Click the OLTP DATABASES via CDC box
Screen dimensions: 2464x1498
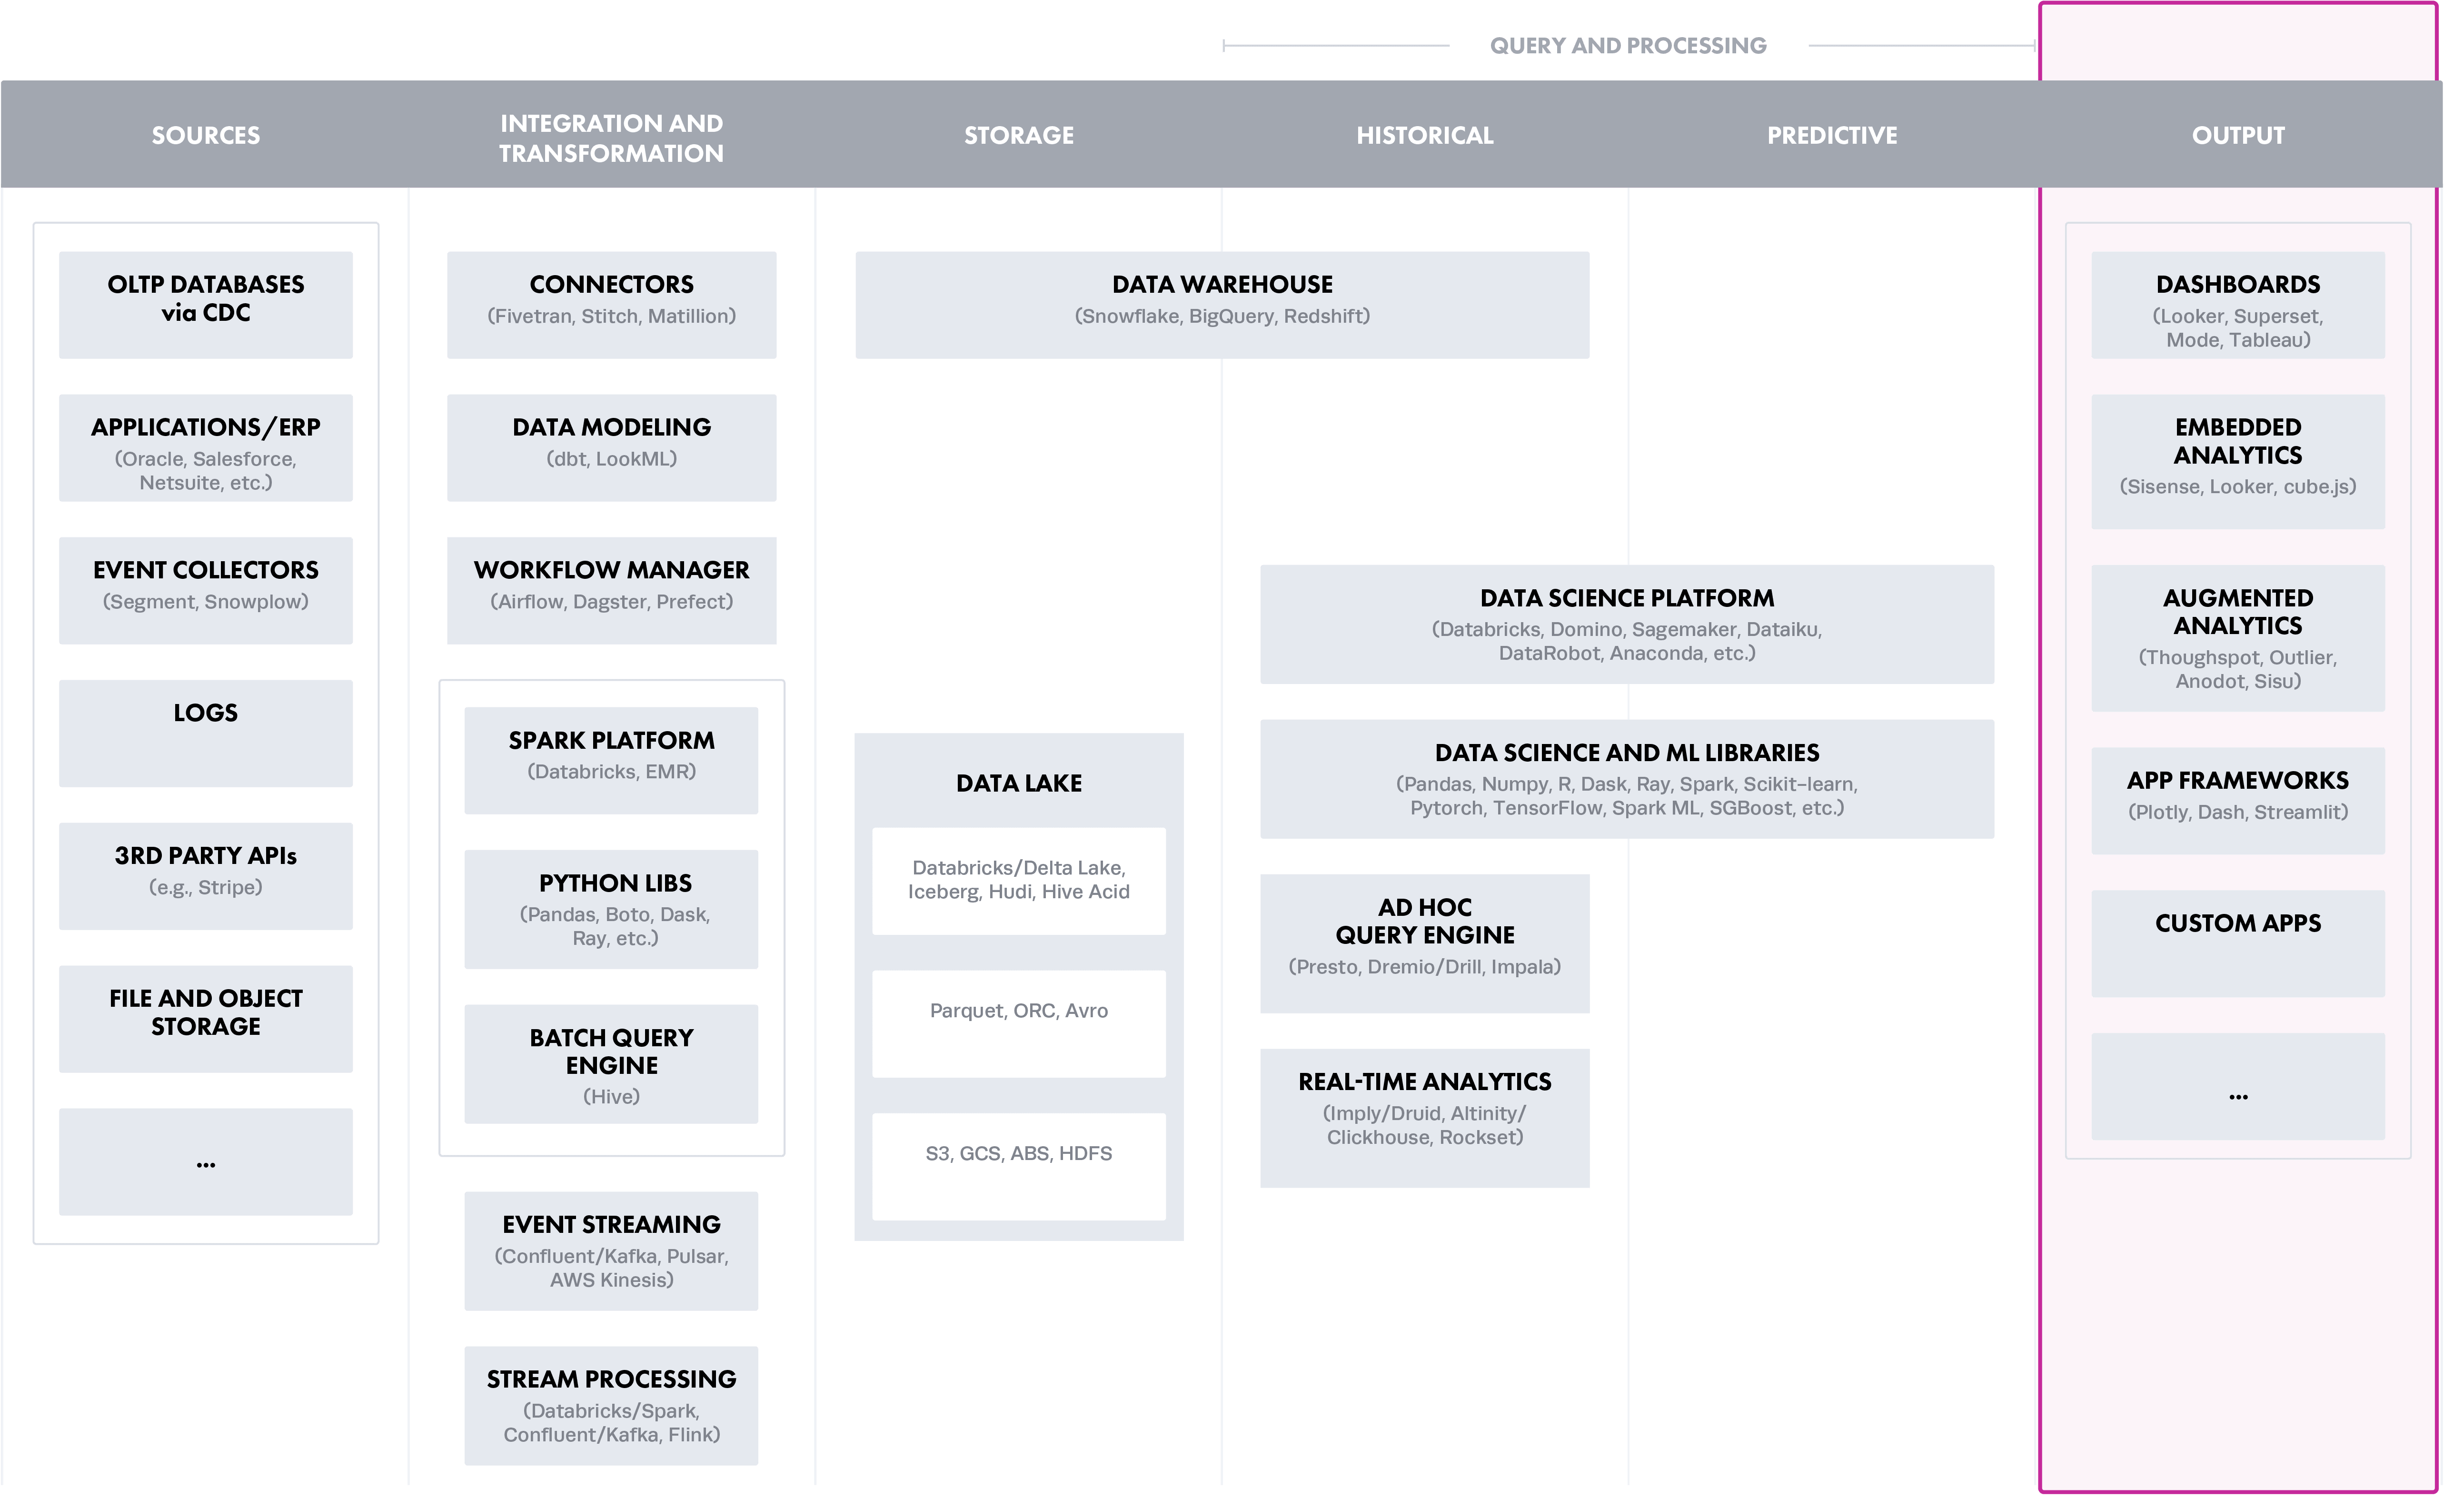click(x=206, y=306)
